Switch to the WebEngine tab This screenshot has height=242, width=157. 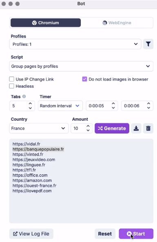117,23
